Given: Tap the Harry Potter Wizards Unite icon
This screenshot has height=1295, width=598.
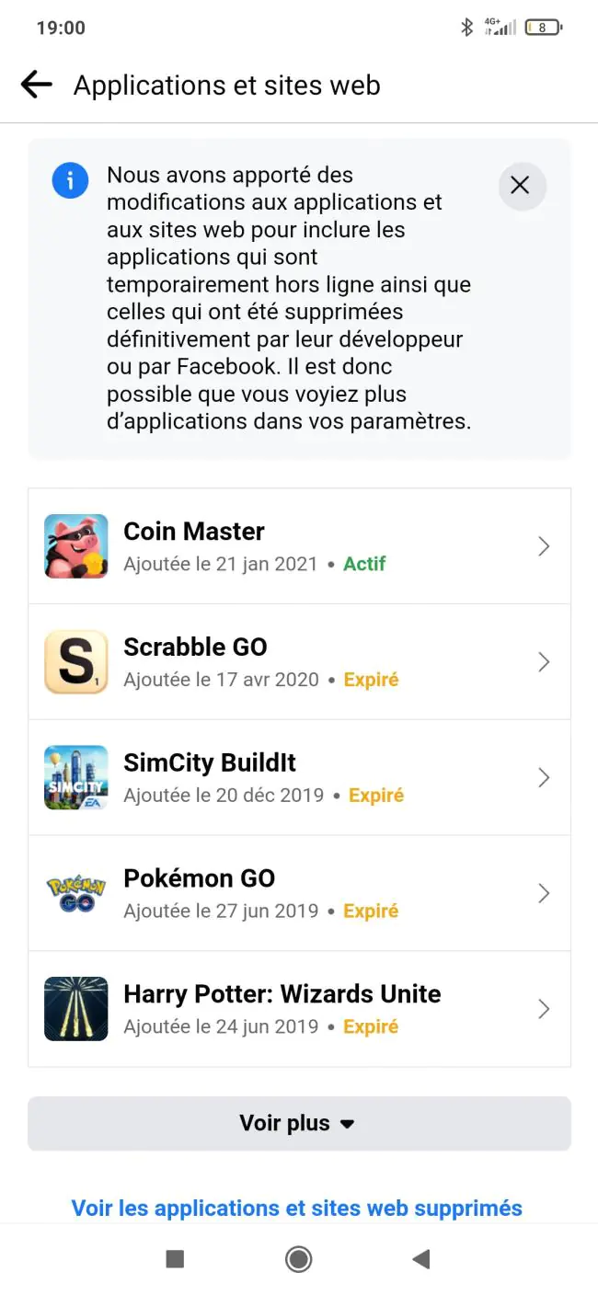Looking at the screenshot, I should 76,1009.
